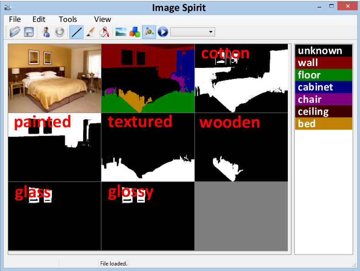Viewport: 360px width, 271px height.
Task: Click the painted attribute mask
Action: 55,147
